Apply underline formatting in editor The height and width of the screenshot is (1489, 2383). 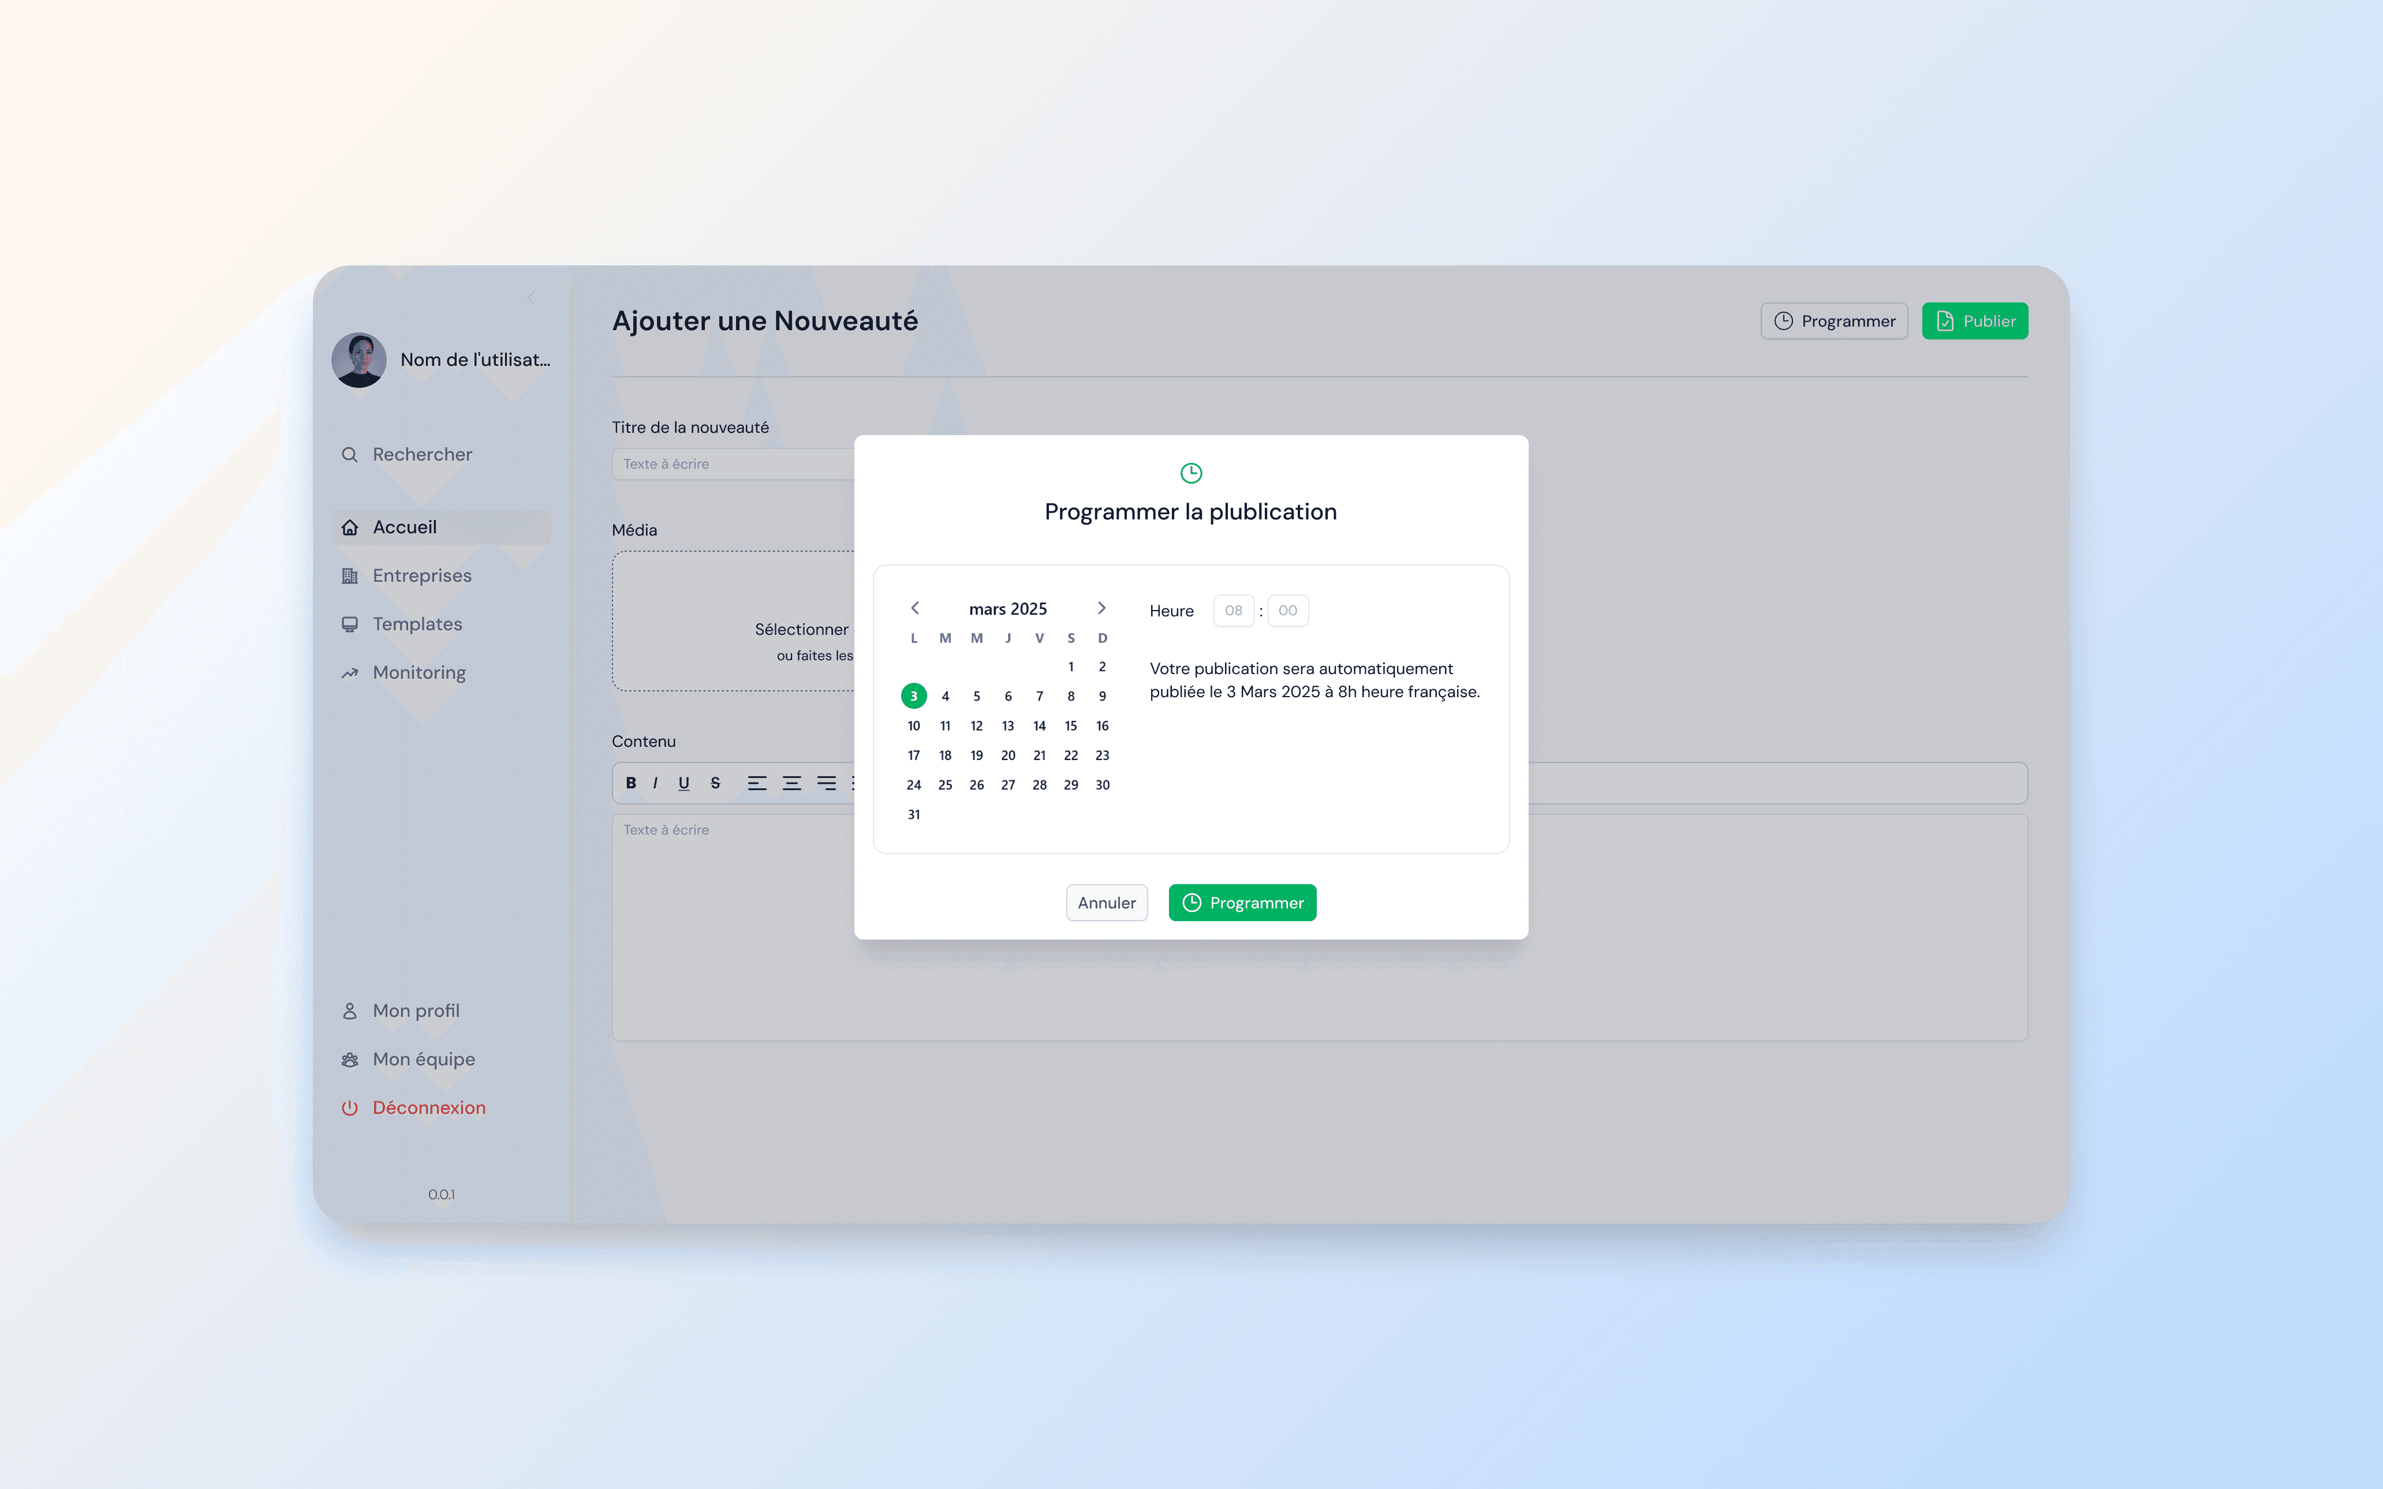pyautogui.click(x=683, y=783)
